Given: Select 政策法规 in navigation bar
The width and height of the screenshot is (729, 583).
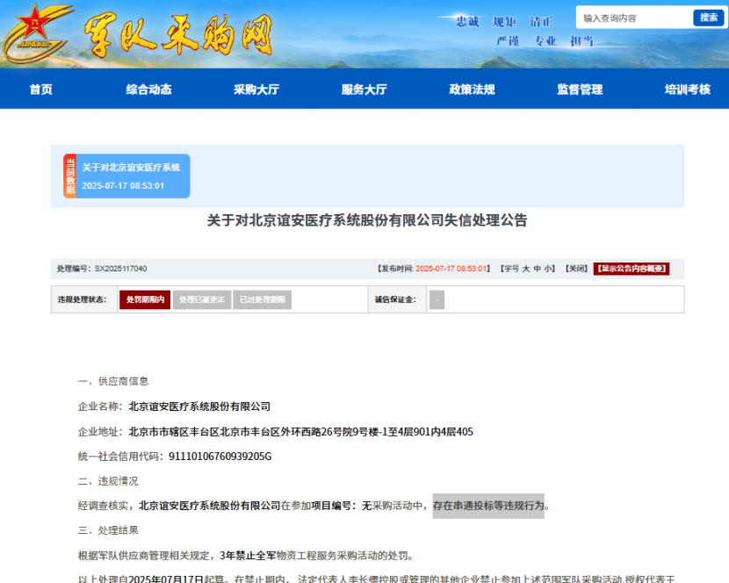Looking at the screenshot, I should pyautogui.click(x=472, y=90).
